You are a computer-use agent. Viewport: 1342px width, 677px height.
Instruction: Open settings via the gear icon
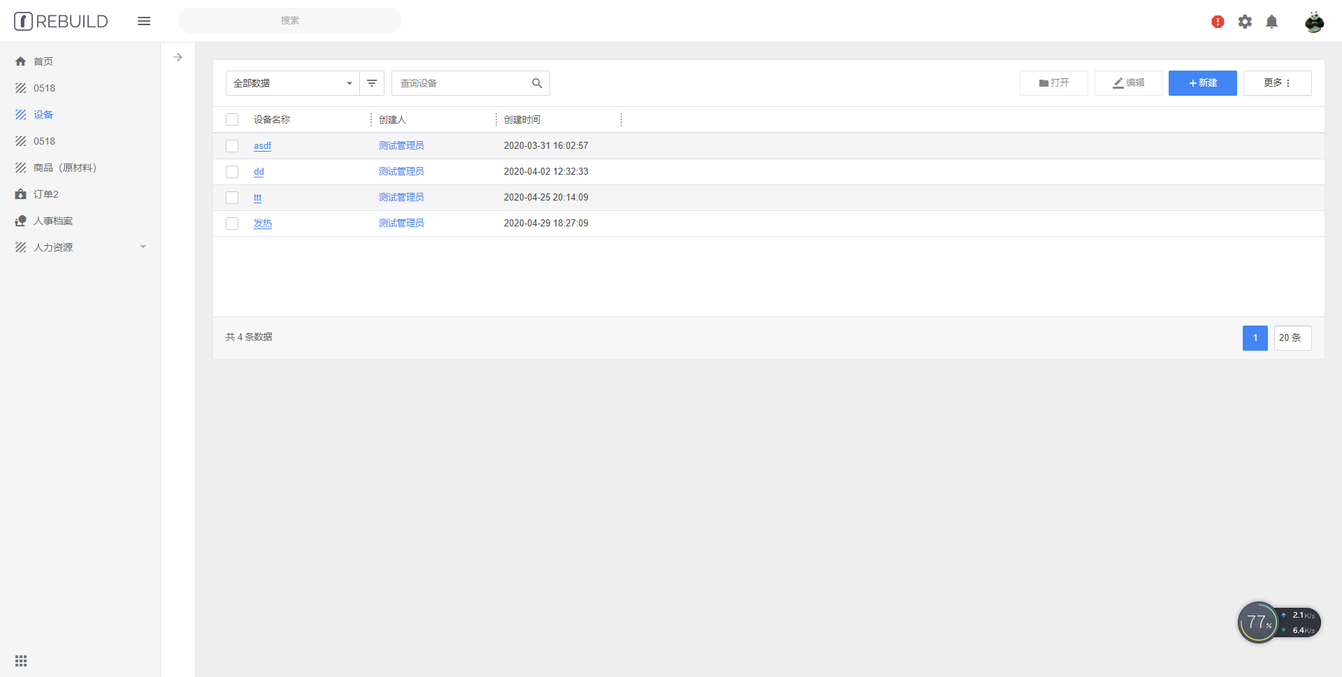[x=1245, y=22]
